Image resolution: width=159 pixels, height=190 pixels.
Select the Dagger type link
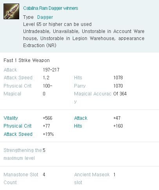(x=45, y=17)
